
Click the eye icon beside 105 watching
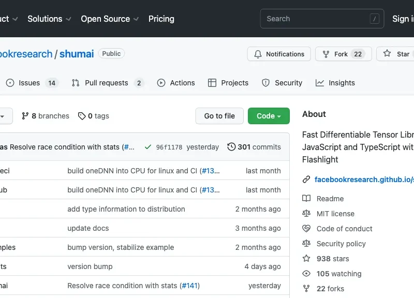point(306,274)
